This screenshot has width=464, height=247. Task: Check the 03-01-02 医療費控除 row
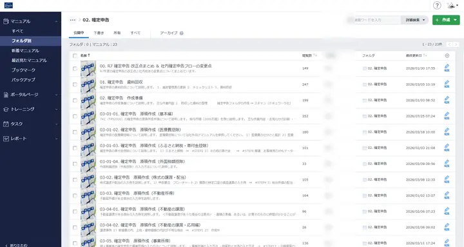coord(75,132)
